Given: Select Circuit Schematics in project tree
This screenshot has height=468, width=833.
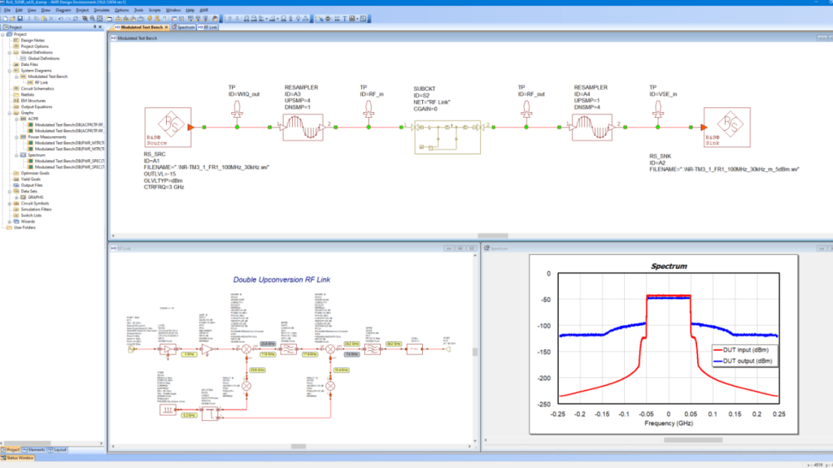Looking at the screenshot, I should [37, 89].
